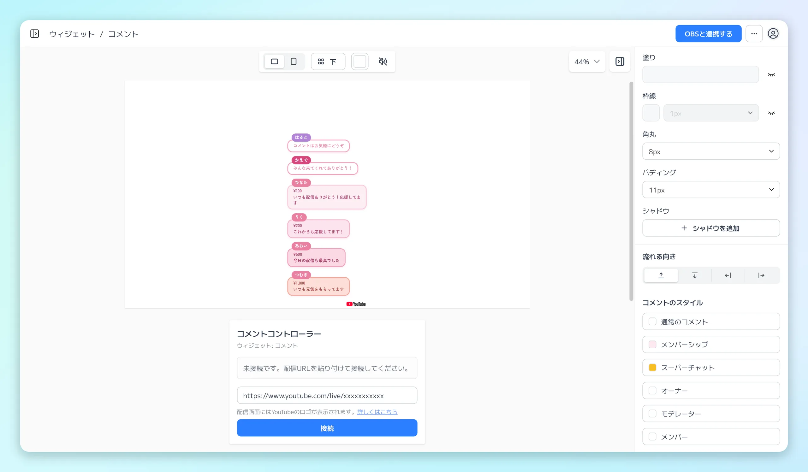Toggle the muted sound icon
The width and height of the screenshot is (808, 472).
[383, 62]
